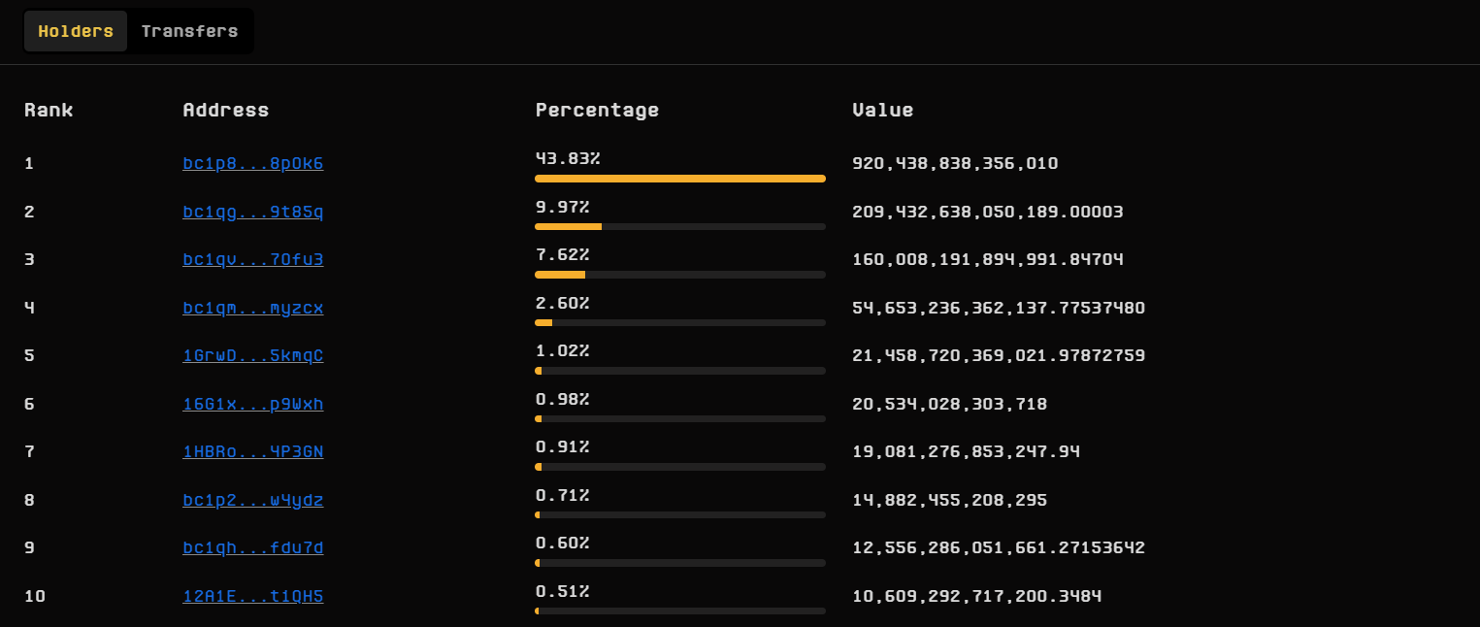Click the 43.83% percentage progress bar
The width and height of the screenshot is (1480, 627).
[679, 179]
